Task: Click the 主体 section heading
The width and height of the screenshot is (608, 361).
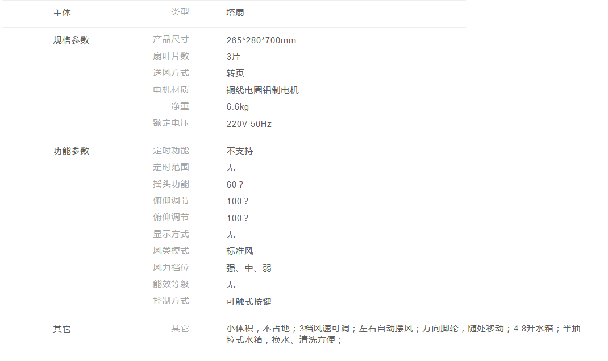Action: pos(62,13)
